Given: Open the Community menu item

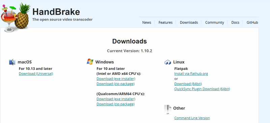Looking at the screenshot, I should tap(215, 23).
